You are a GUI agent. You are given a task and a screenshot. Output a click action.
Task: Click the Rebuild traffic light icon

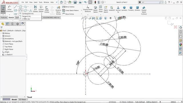click(95, 2)
